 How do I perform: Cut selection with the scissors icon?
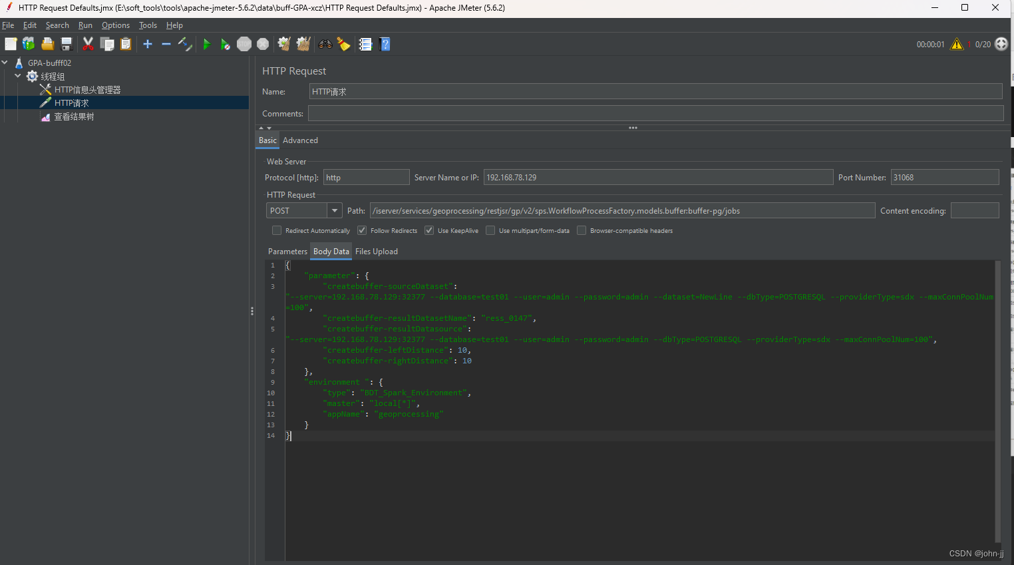pos(88,44)
